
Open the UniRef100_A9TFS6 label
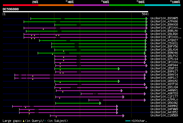[164, 84]
